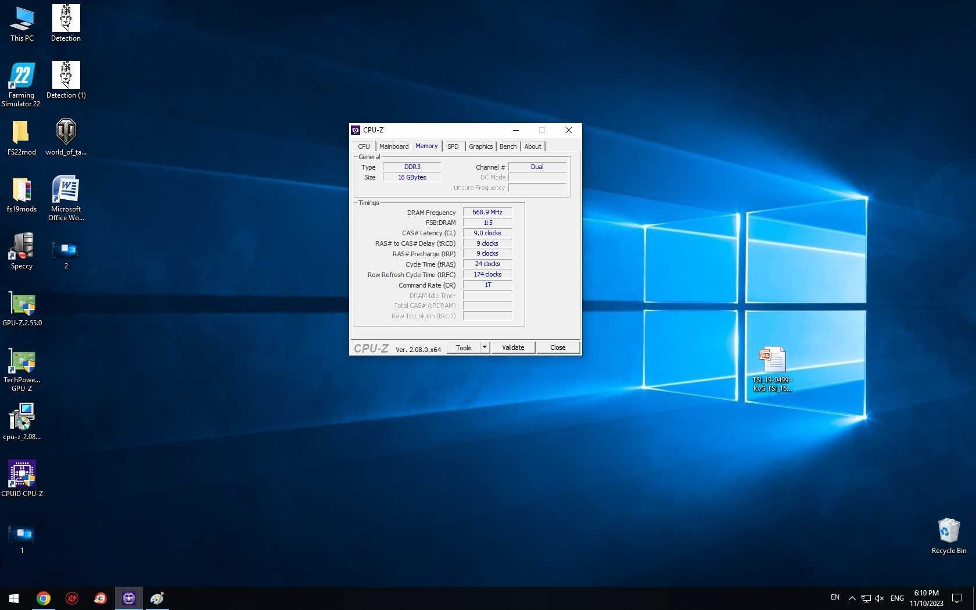
Task: Click the ENG input language indicator
Action: click(897, 598)
